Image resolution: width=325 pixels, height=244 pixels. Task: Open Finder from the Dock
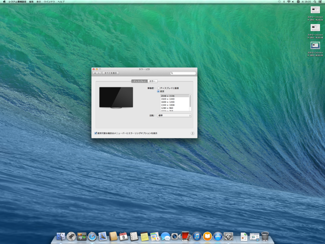point(61,236)
